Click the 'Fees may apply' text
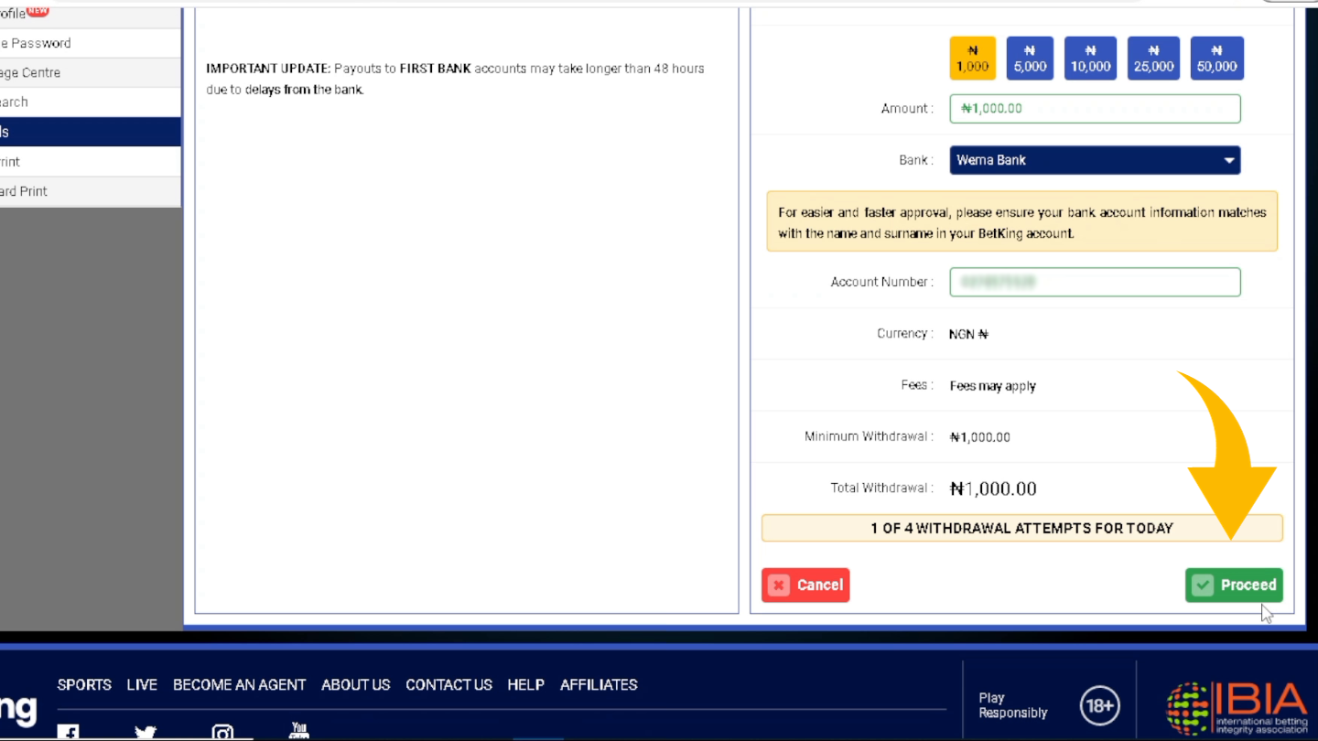The height and width of the screenshot is (741, 1318). tap(993, 386)
